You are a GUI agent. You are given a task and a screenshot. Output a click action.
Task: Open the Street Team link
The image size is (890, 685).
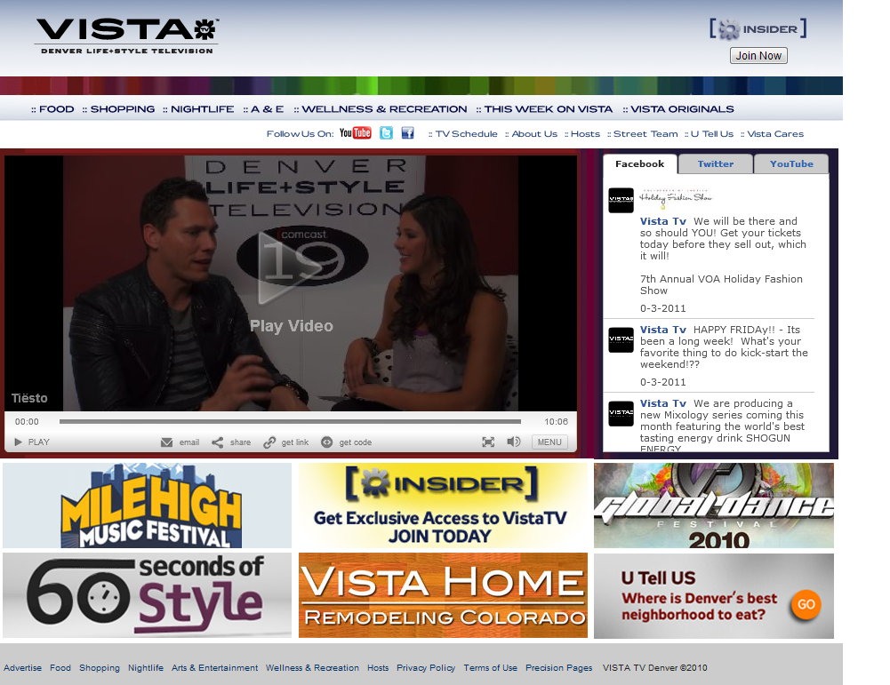tap(643, 134)
